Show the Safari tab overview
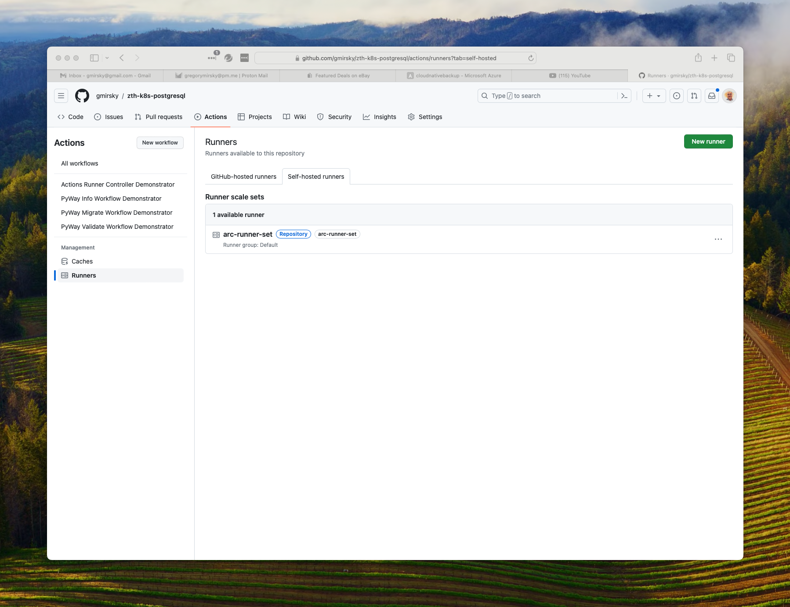The height and width of the screenshot is (607, 790). (x=731, y=58)
